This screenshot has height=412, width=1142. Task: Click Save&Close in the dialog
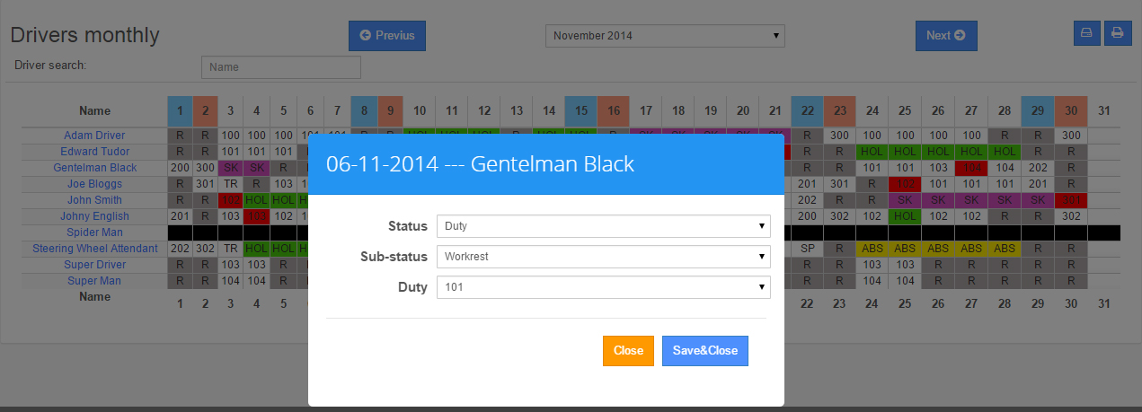(704, 351)
